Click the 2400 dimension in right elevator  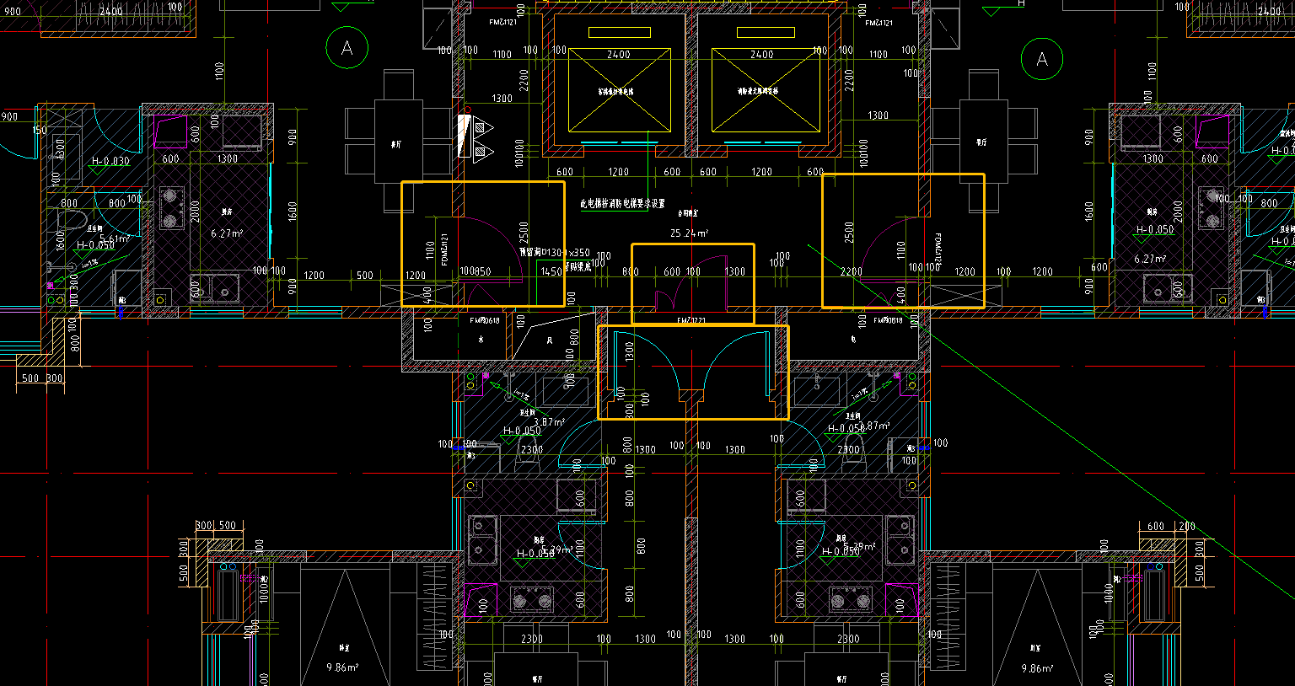click(x=762, y=55)
